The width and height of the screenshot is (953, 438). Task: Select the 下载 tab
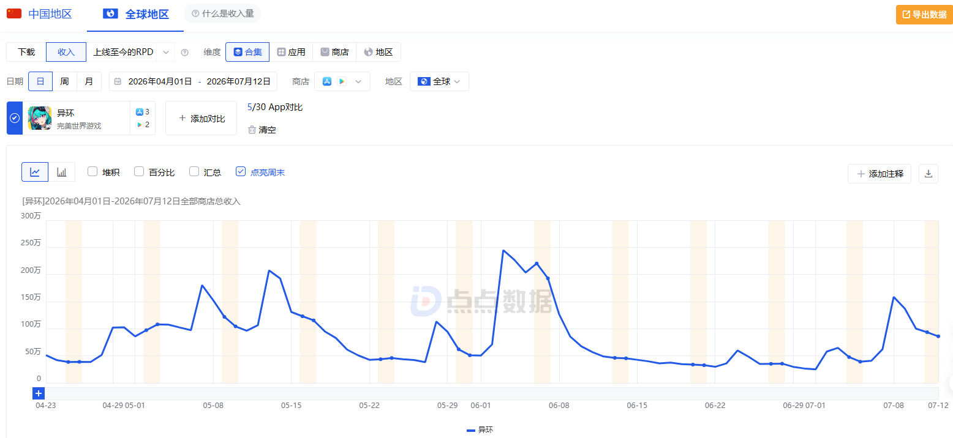26,52
